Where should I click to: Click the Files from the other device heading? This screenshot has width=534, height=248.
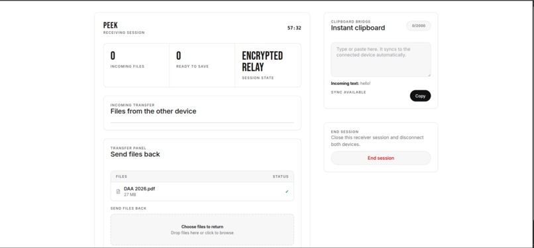(153, 111)
